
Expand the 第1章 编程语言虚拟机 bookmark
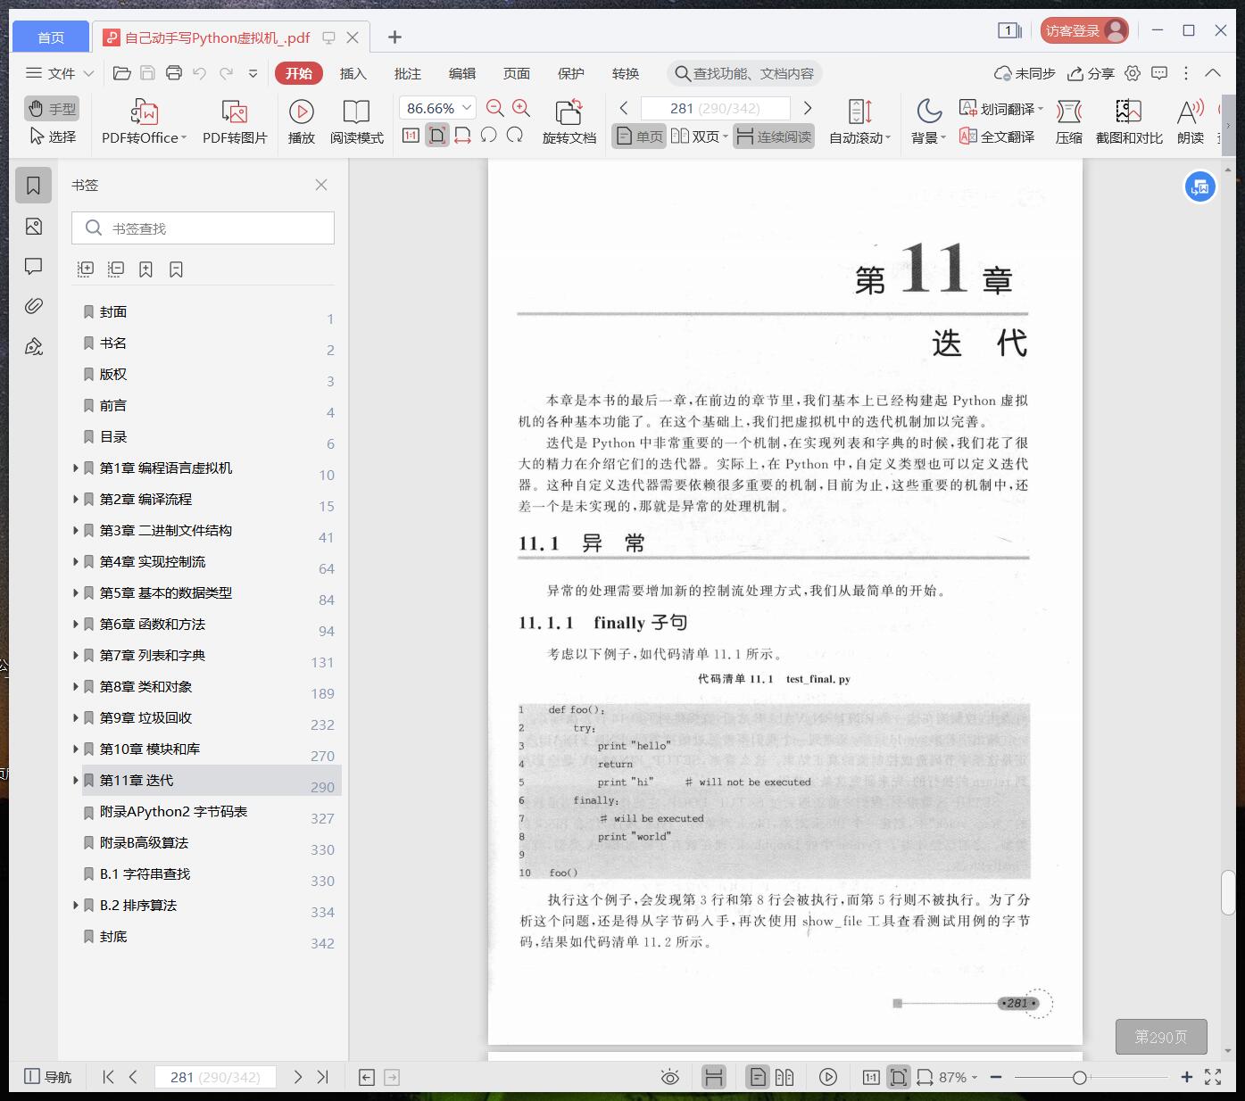point(76,468)
